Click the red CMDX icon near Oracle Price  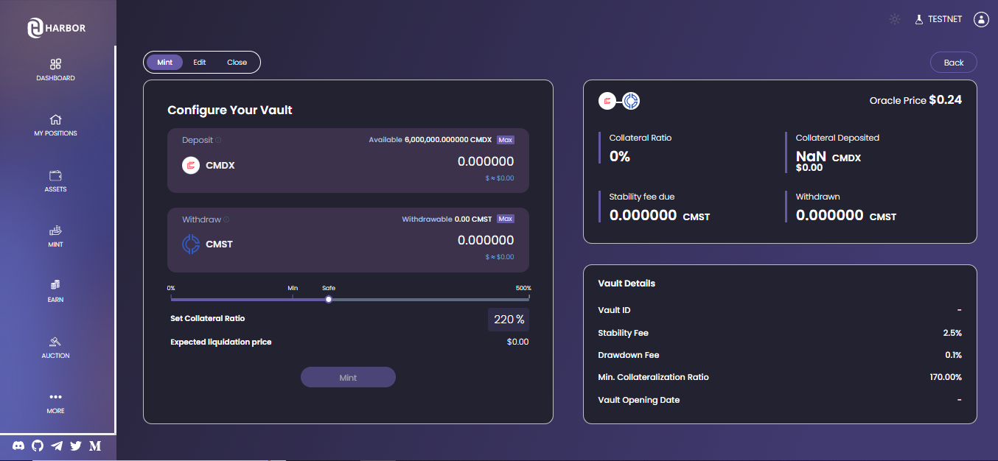[x=607, y=102]
